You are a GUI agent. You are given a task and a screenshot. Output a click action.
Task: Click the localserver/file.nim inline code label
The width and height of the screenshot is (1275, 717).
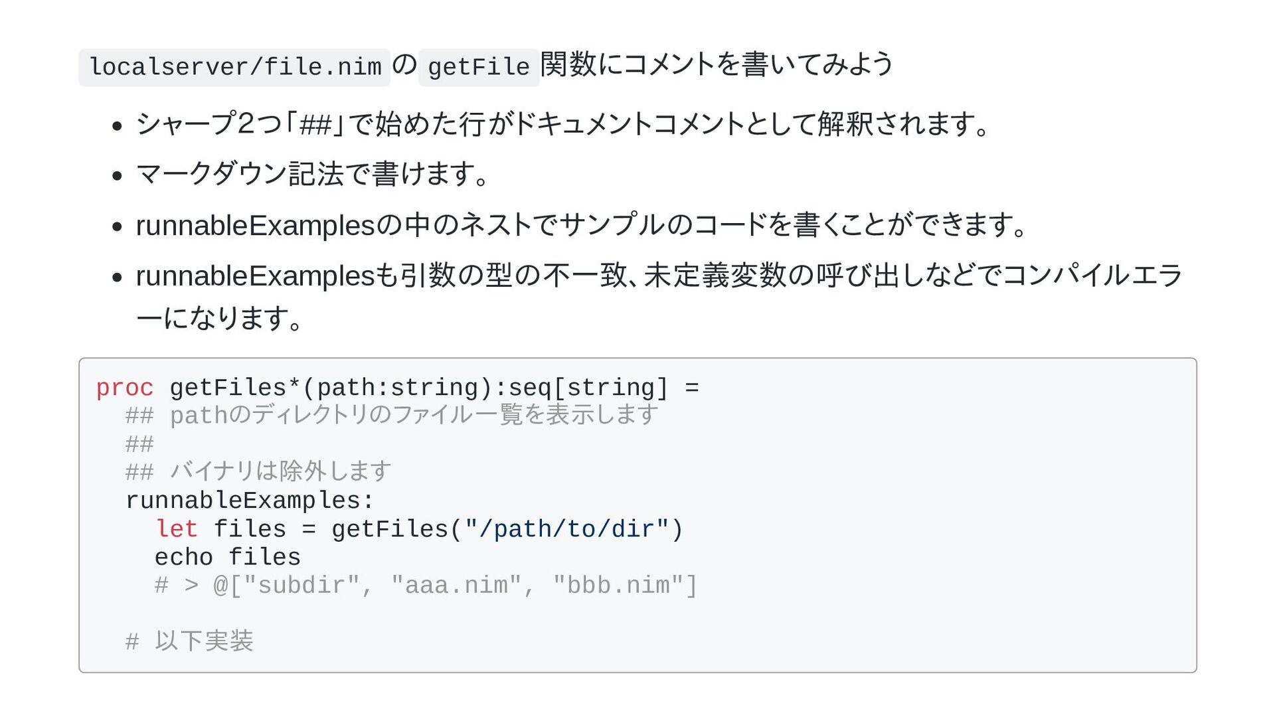point(234,67)
